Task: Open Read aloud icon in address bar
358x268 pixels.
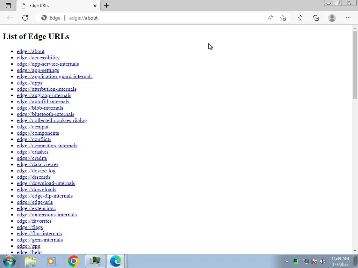Action: 270,18
